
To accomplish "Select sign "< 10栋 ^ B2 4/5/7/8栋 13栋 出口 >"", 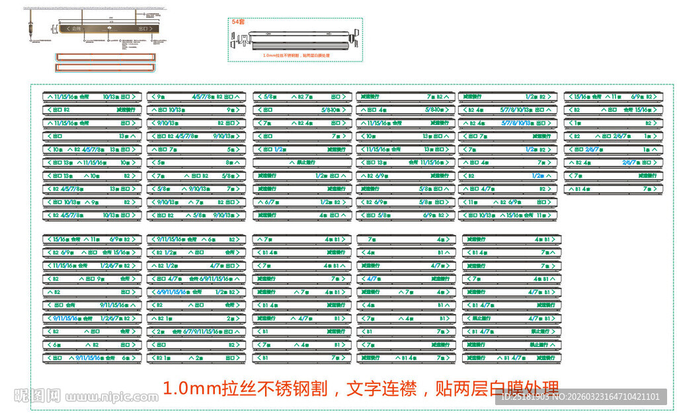I will pyautogui.click(x=91, y=151).
